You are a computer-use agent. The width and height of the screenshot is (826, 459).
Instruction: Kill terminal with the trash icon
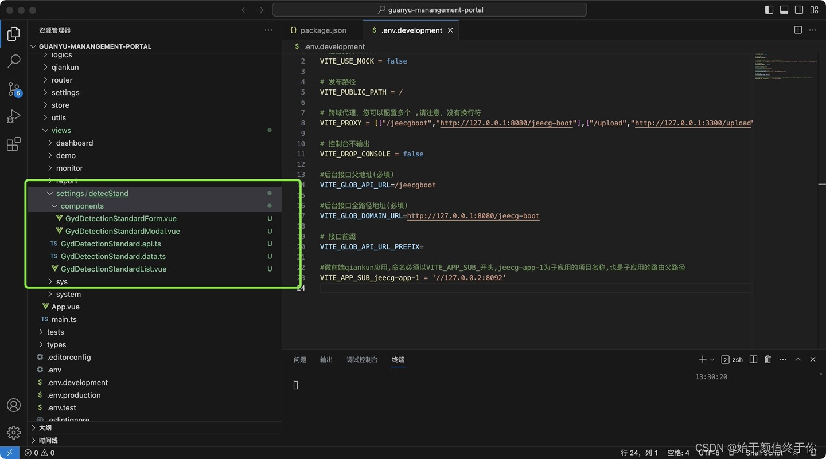click(768, 359)
